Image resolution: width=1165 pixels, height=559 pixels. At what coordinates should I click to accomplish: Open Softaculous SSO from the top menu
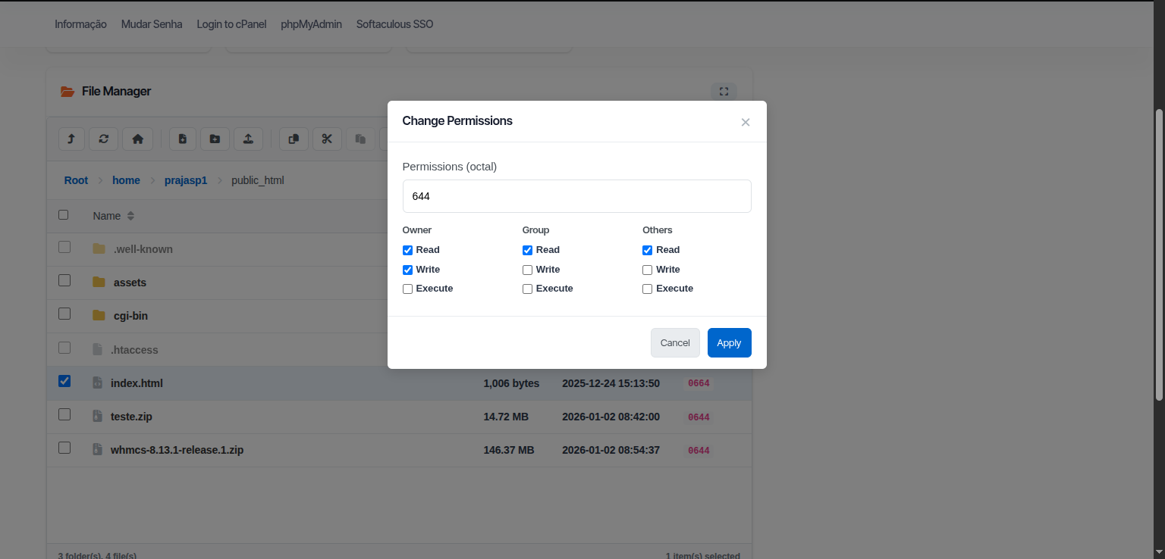pyautogui.click(x=394, y=23)
